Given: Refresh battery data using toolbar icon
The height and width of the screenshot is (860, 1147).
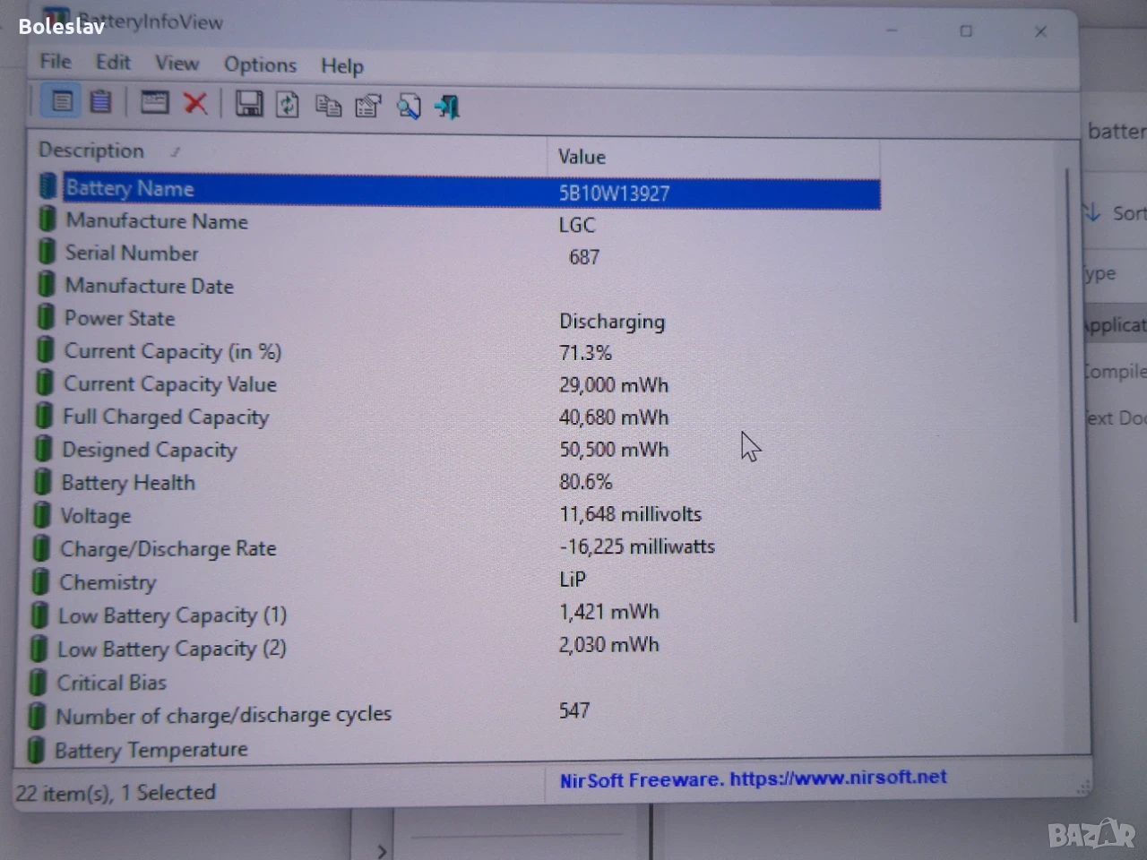Looking at the screenshot, I should 288,105.
